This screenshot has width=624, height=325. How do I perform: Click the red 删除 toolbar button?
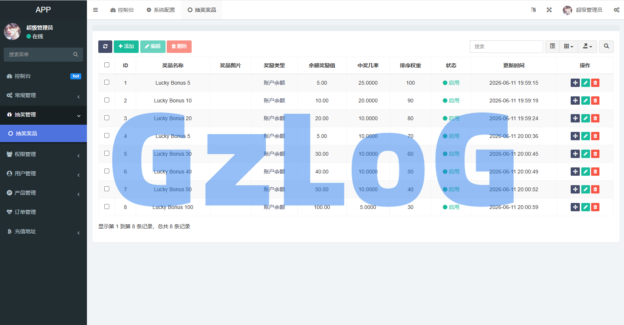(179, 46)
